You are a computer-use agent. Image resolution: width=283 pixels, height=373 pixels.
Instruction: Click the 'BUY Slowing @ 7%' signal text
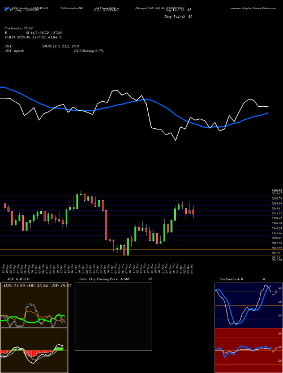[89, 51]
